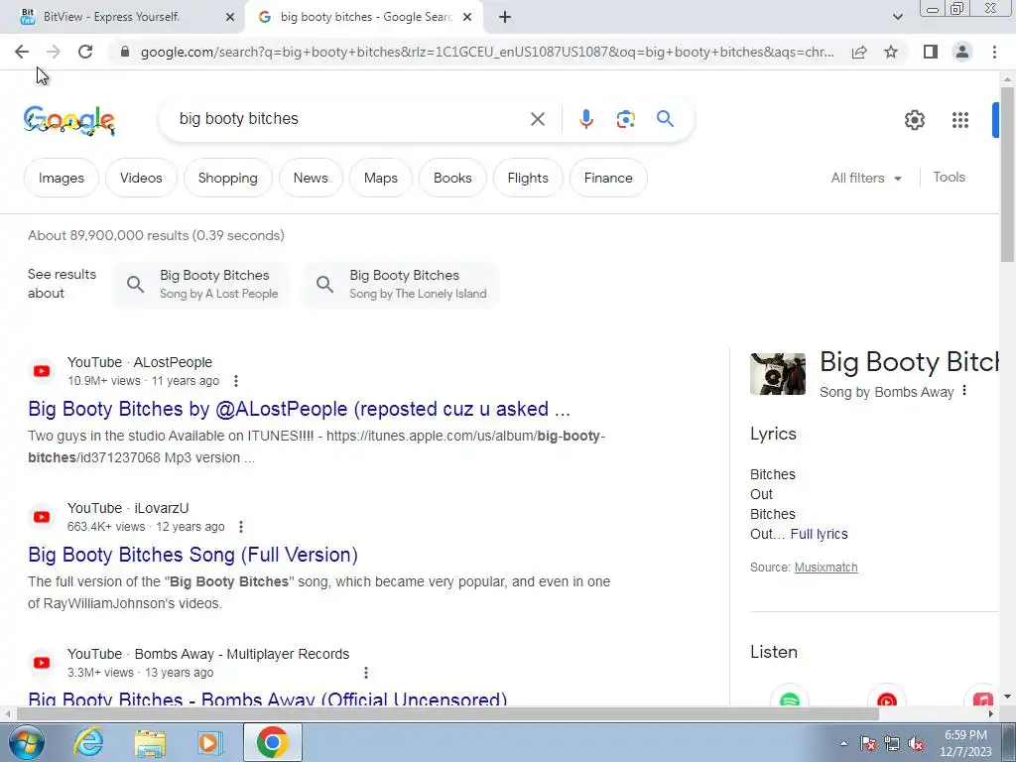Screen dimensions: 1016x762
Task: Filter results by Finance
Action: point(608,179)
